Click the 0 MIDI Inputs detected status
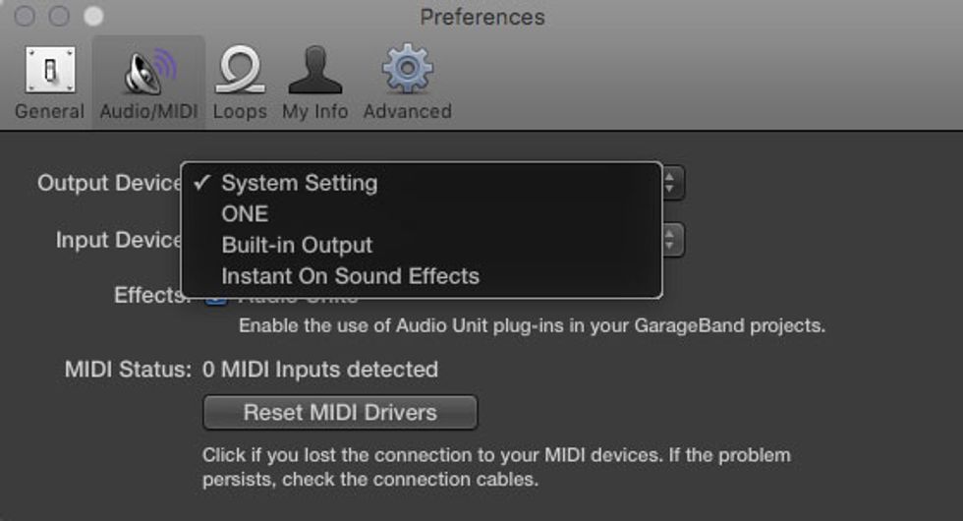 tap(320, 370)
